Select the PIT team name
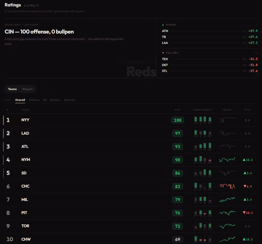Screen dimensions: 262x244 (24, 213)
